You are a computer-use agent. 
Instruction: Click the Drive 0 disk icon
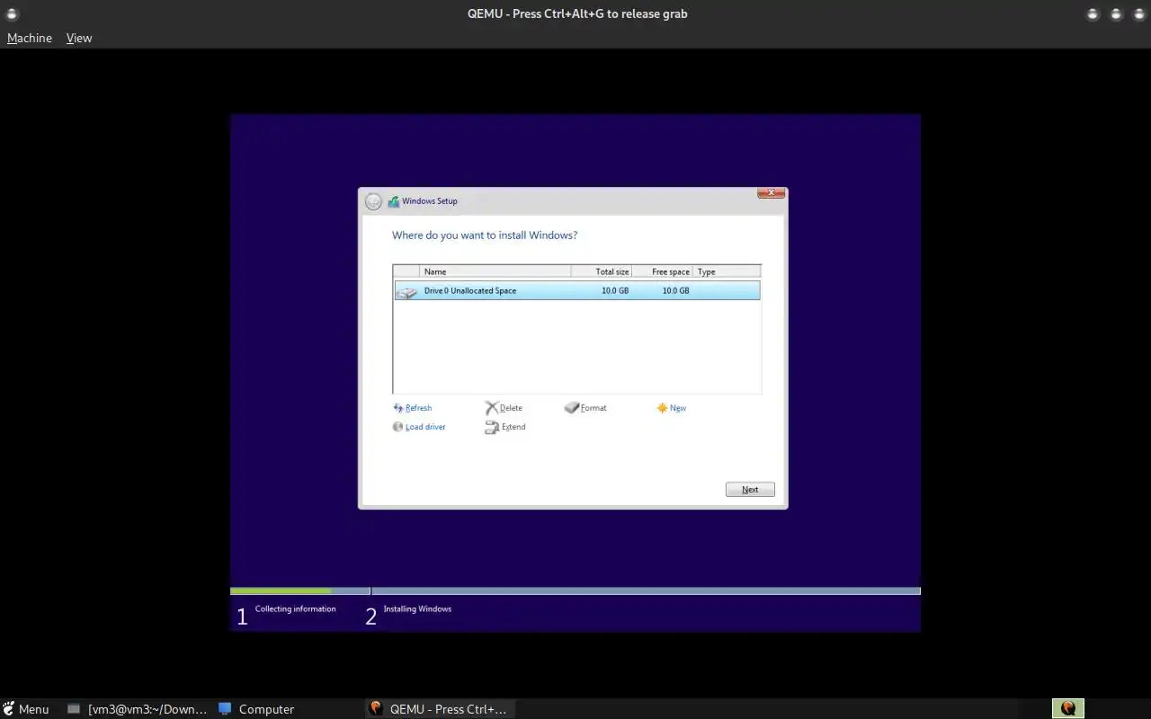click(407, 291)
